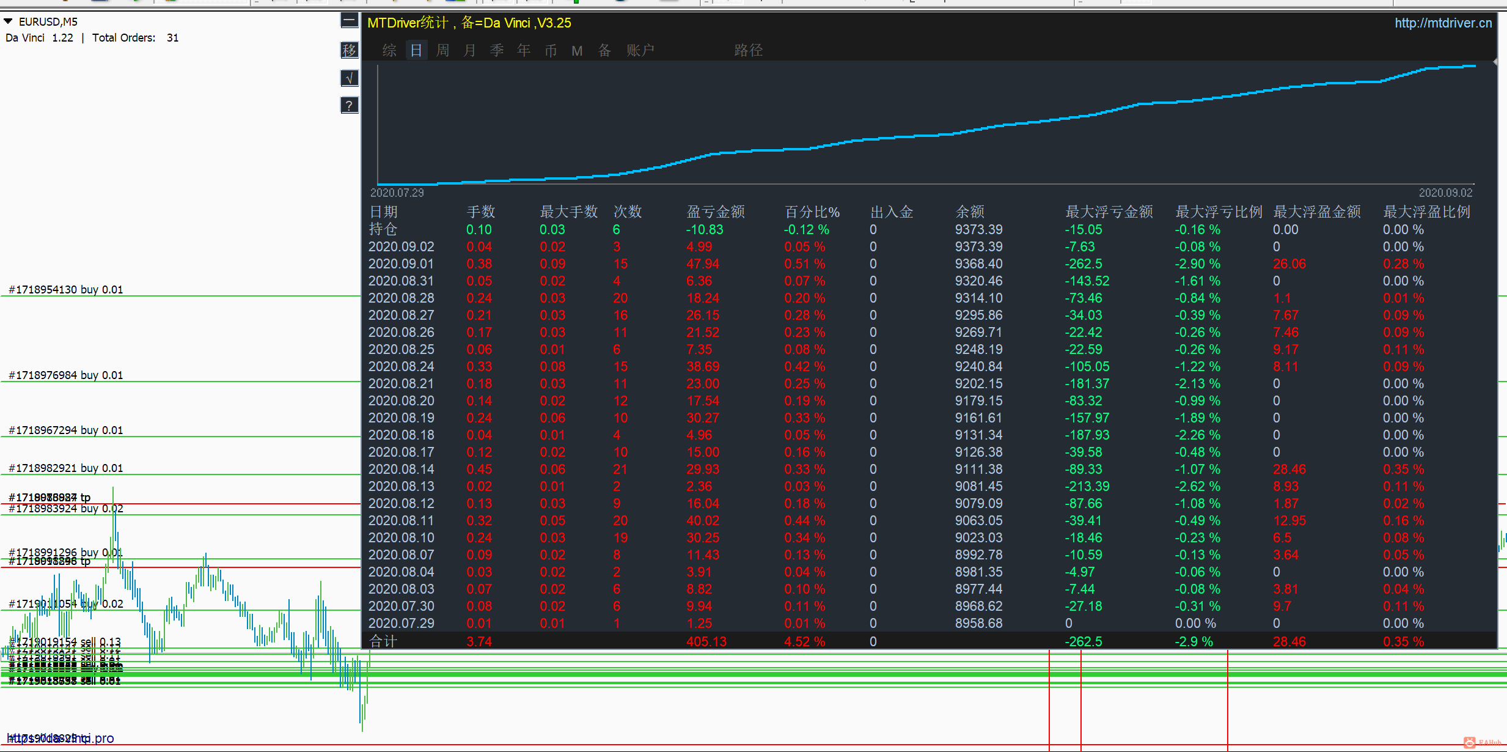
Task: Click the 日期 column header
Action: coord(384,212)
